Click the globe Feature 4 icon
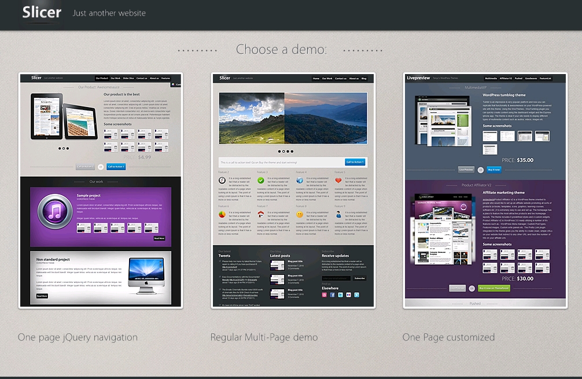Viewport: 582px width, 379px height. coord(300,181)
